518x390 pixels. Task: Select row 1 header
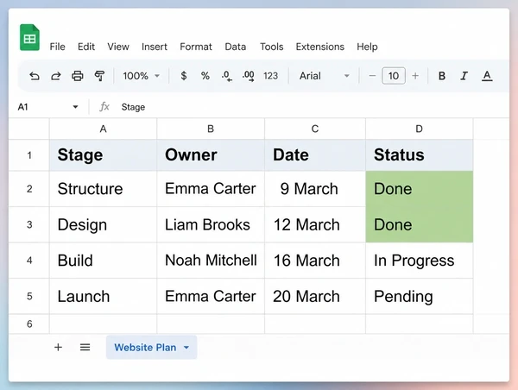[29, 155]
